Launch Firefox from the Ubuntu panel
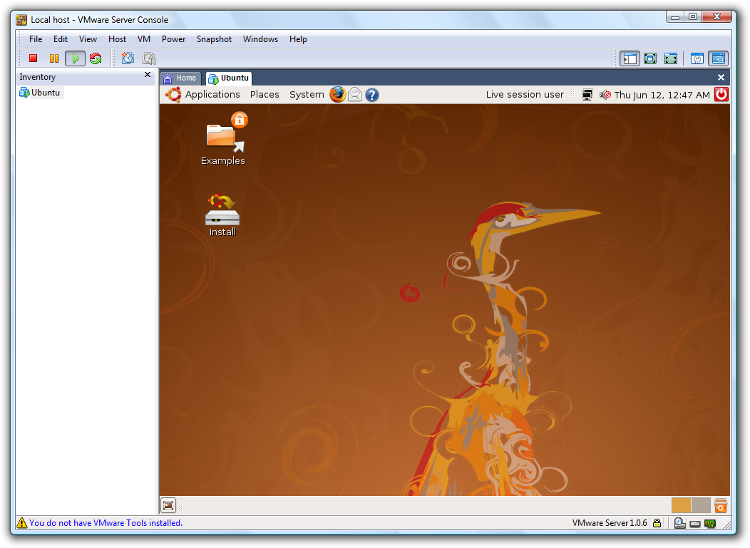Viewport: 750px width, 548px height. pyautogui.click(x=337, y=95)
